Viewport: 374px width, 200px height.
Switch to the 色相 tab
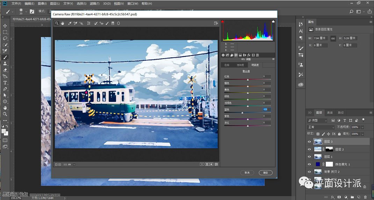227,65
